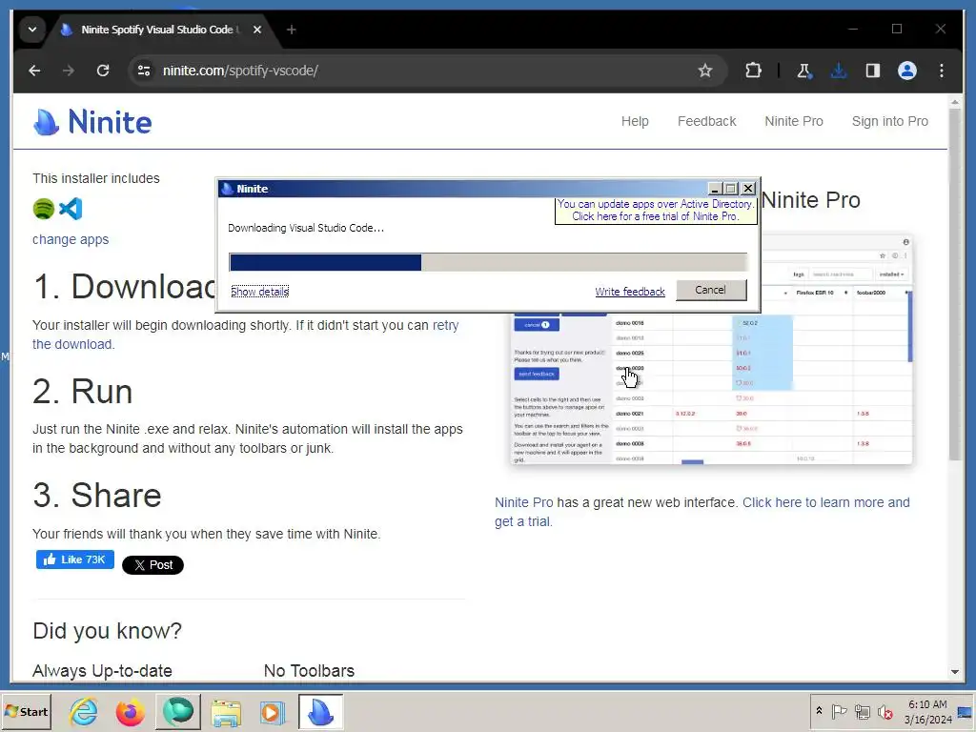Screen dimensions: 976x732
Task: Open Windows Explorer folder on the taskbar
Action: [226, 713]
